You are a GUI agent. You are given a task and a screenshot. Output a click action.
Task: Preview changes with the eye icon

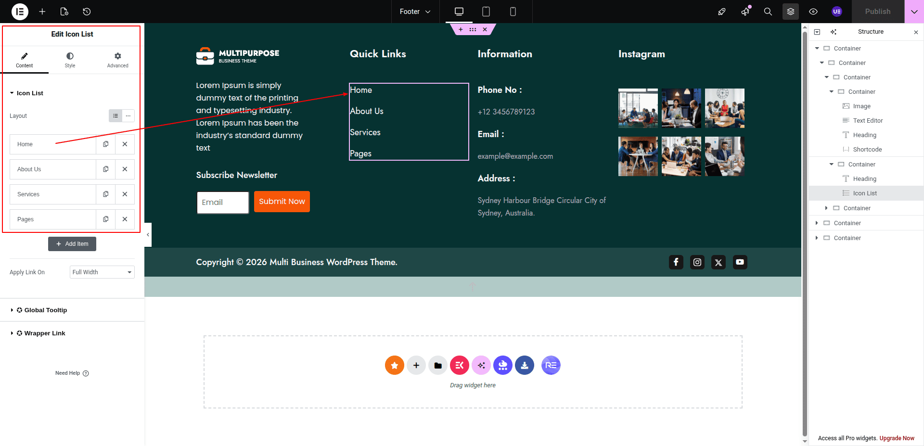pyautogui.click(x=813, y=12)
